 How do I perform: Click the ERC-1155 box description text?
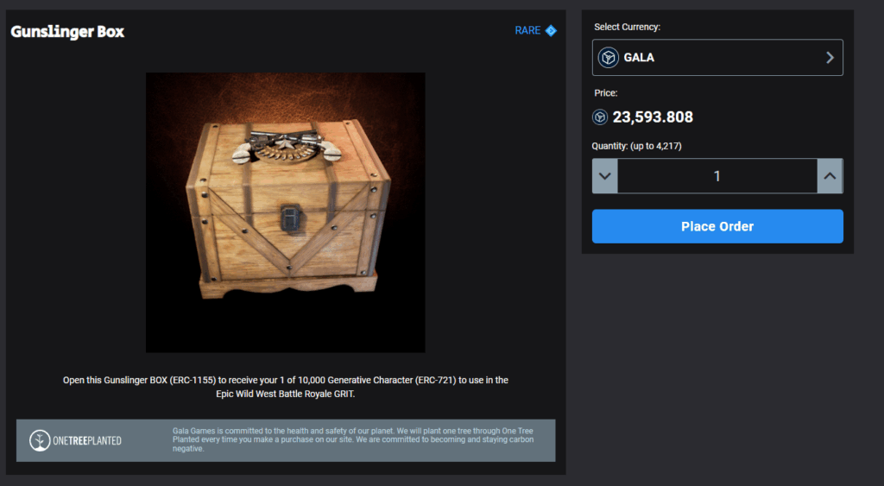(x=285, y=387)
